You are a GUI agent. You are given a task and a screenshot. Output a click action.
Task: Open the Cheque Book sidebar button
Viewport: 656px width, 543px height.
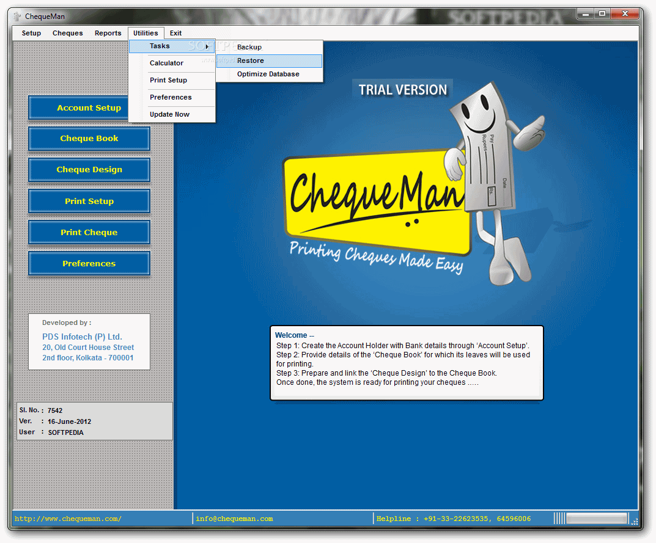89,139
